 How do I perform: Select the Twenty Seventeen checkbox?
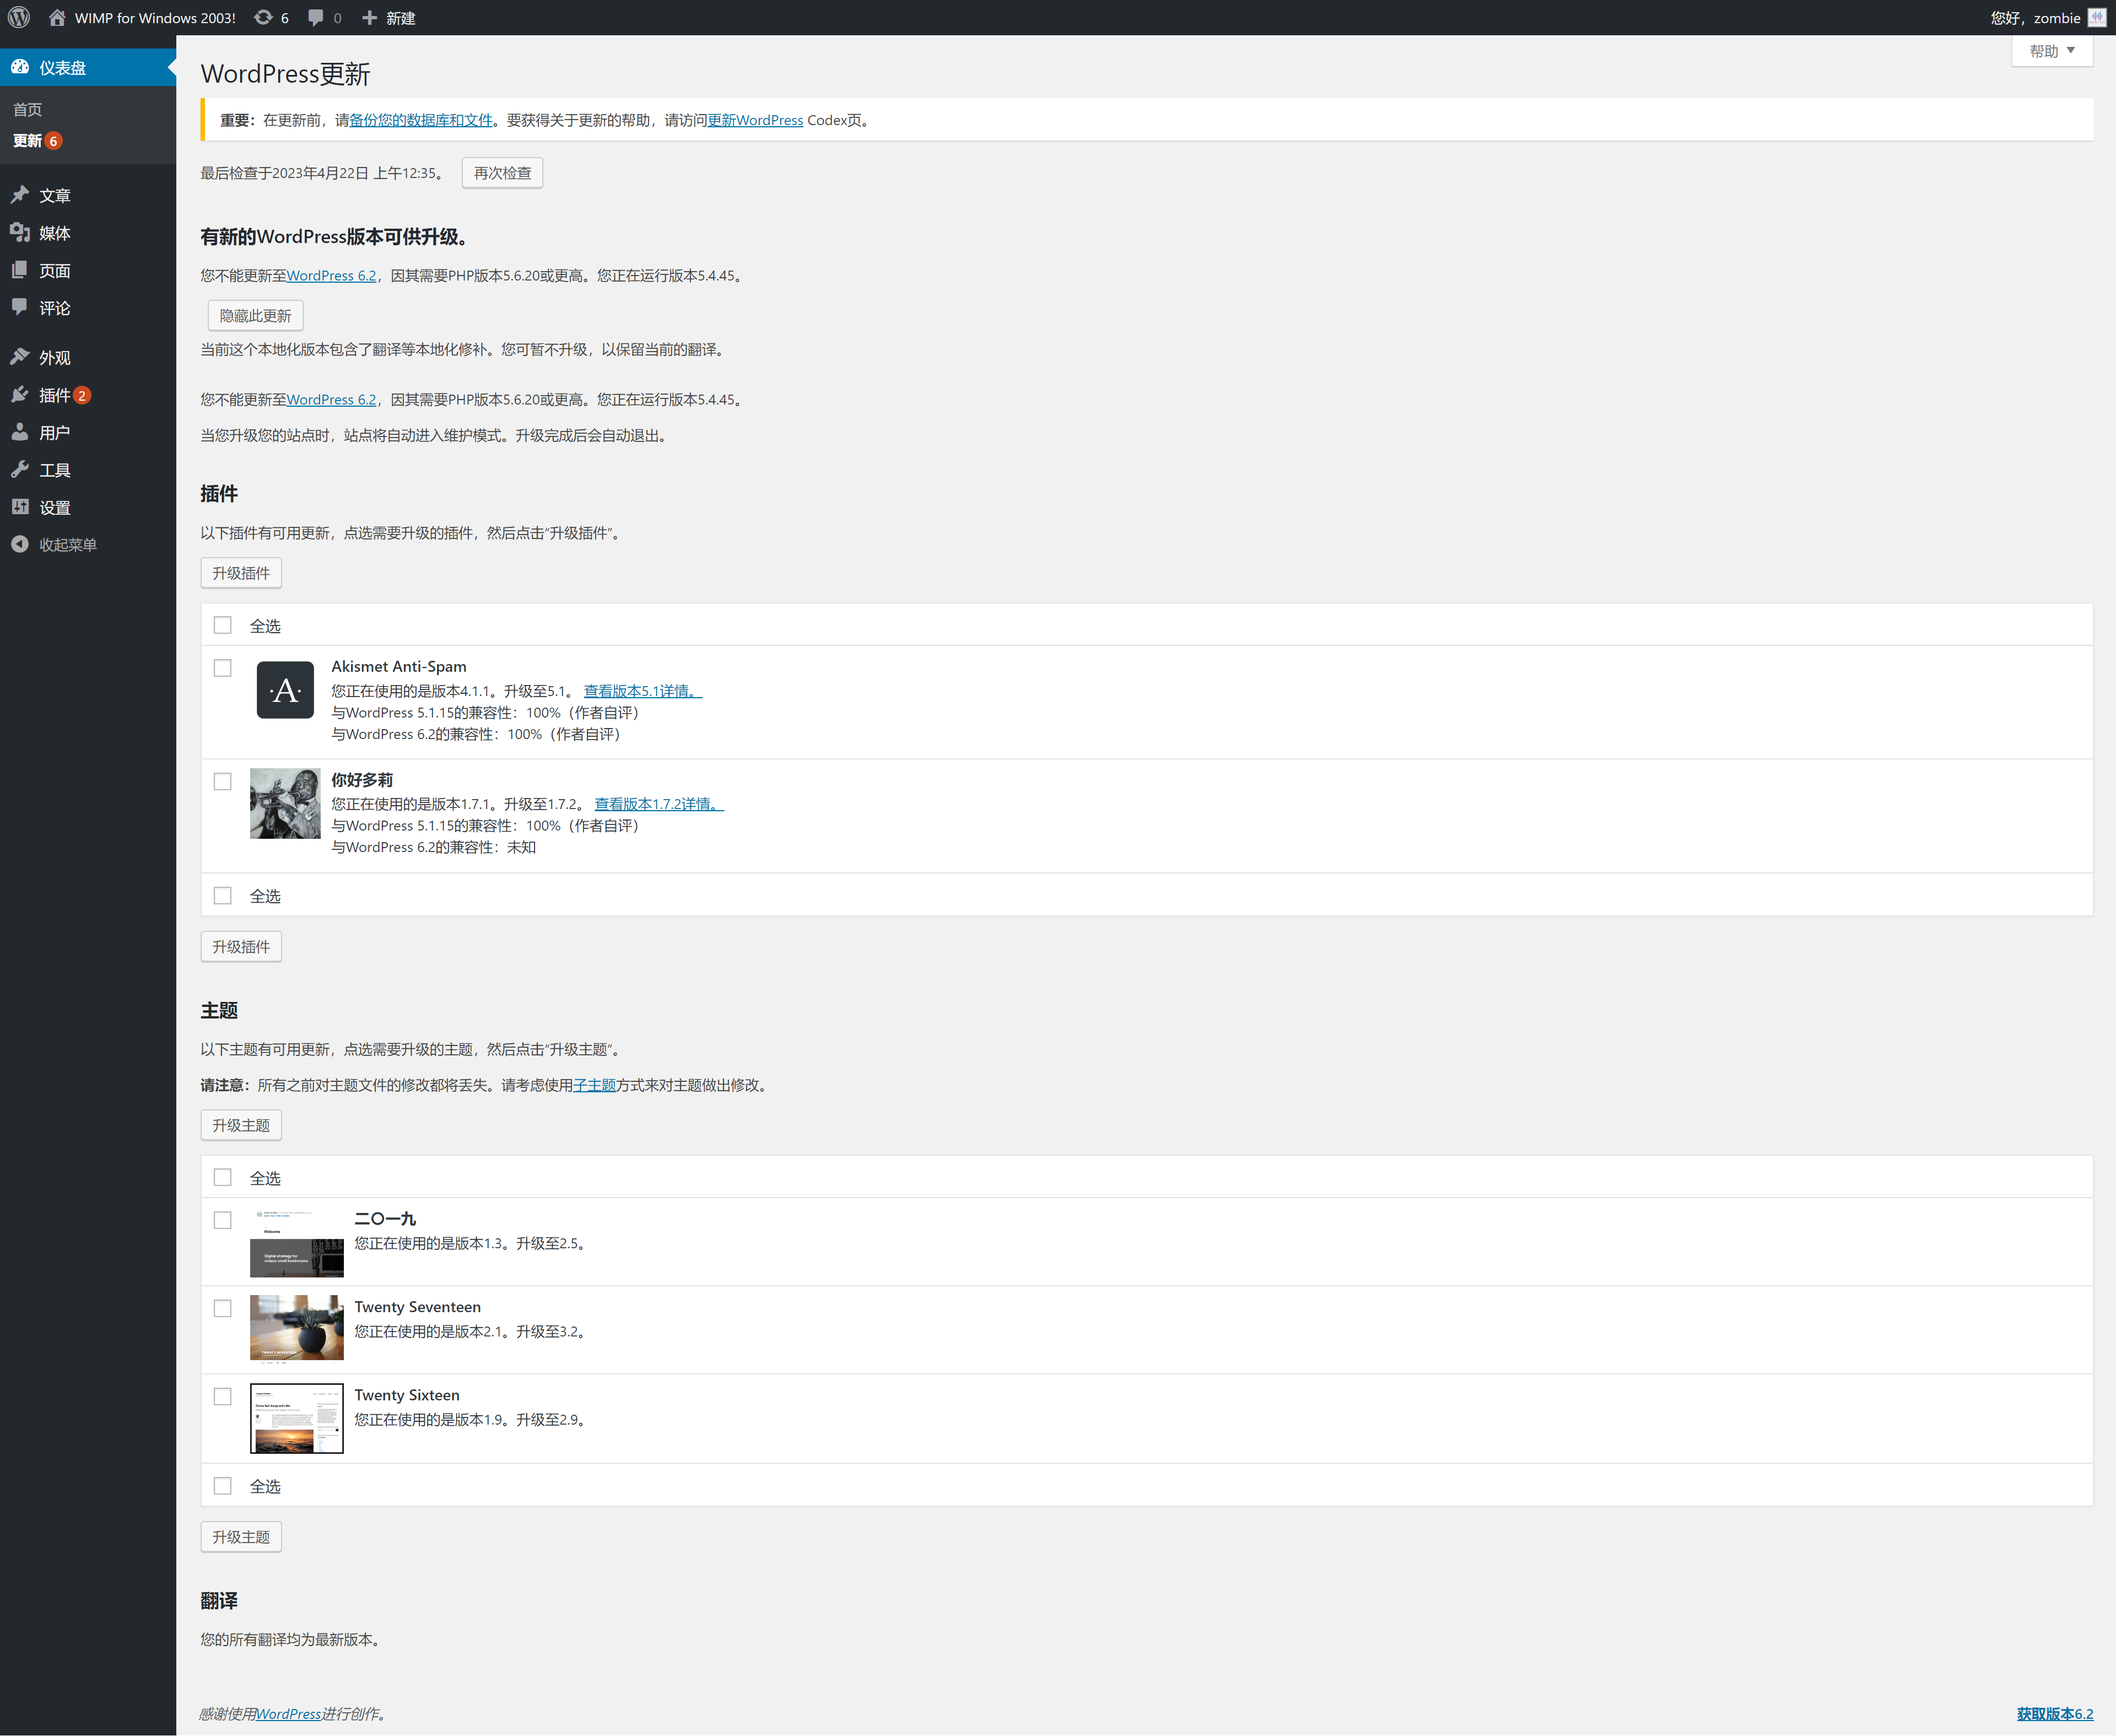[223, 1308]
